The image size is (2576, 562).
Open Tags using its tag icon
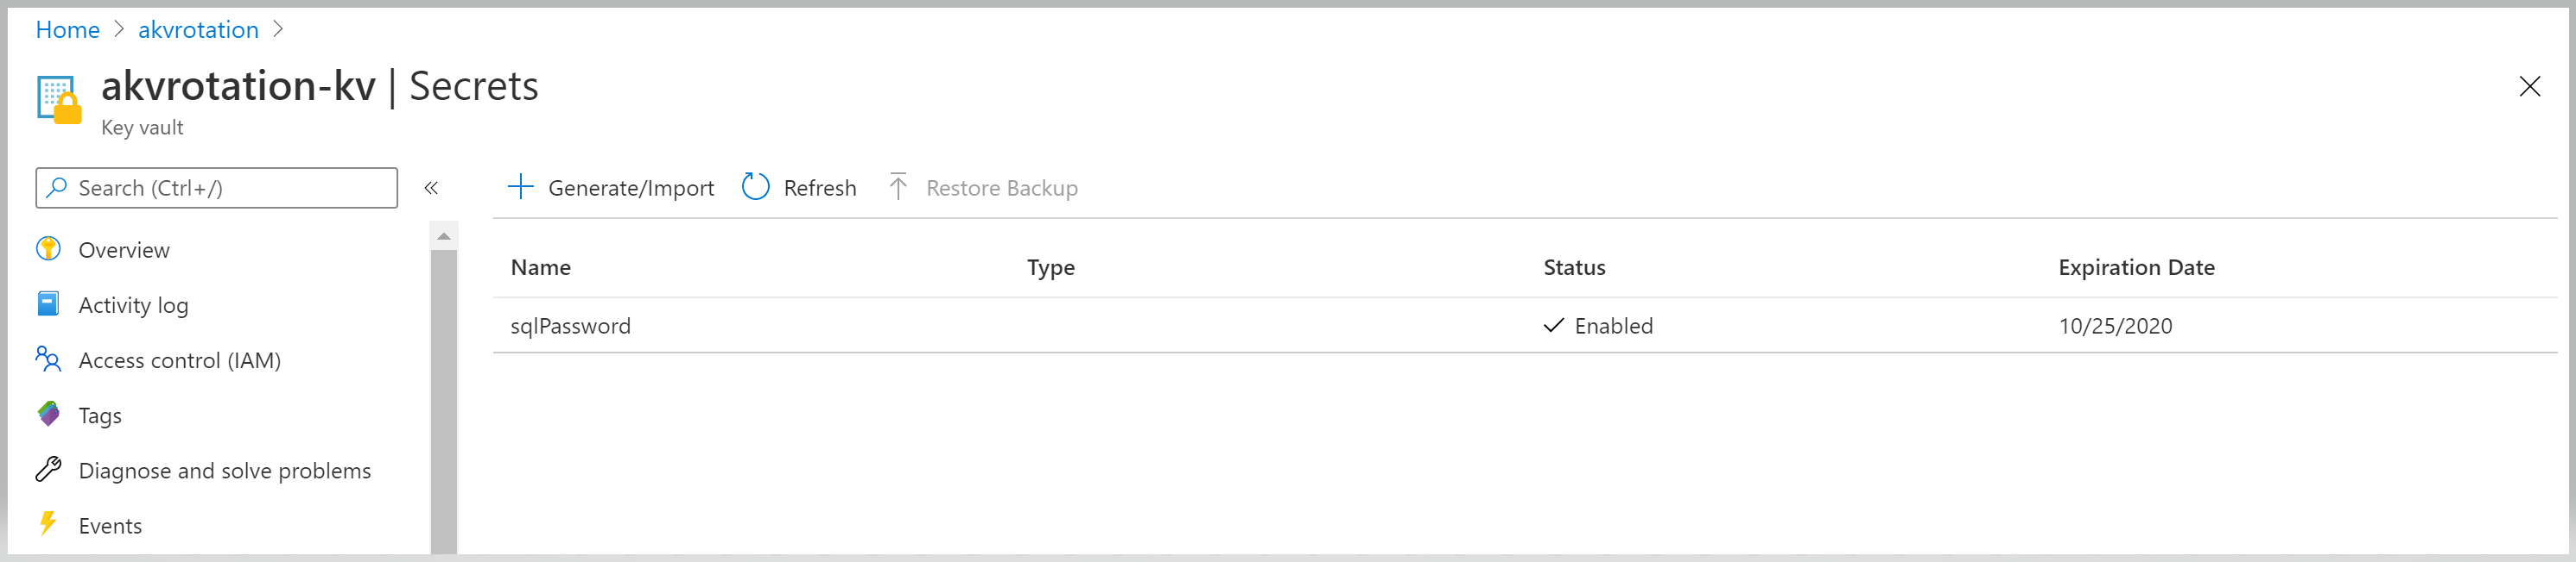(47, 415)
